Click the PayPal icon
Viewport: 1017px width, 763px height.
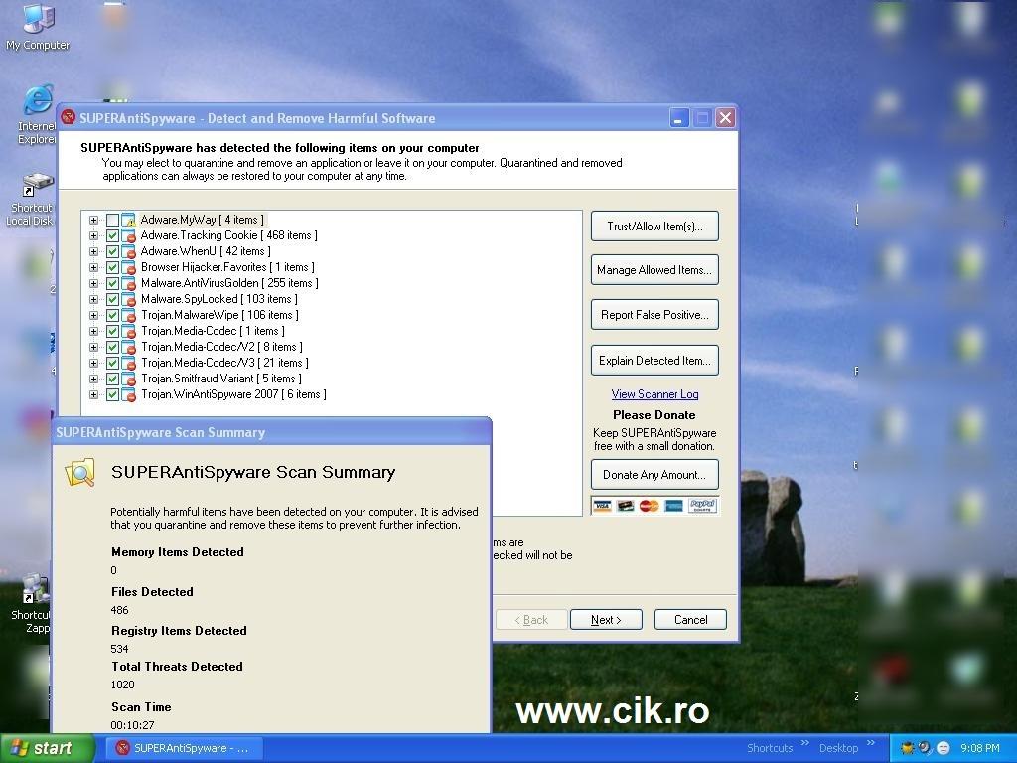point(702,506)
